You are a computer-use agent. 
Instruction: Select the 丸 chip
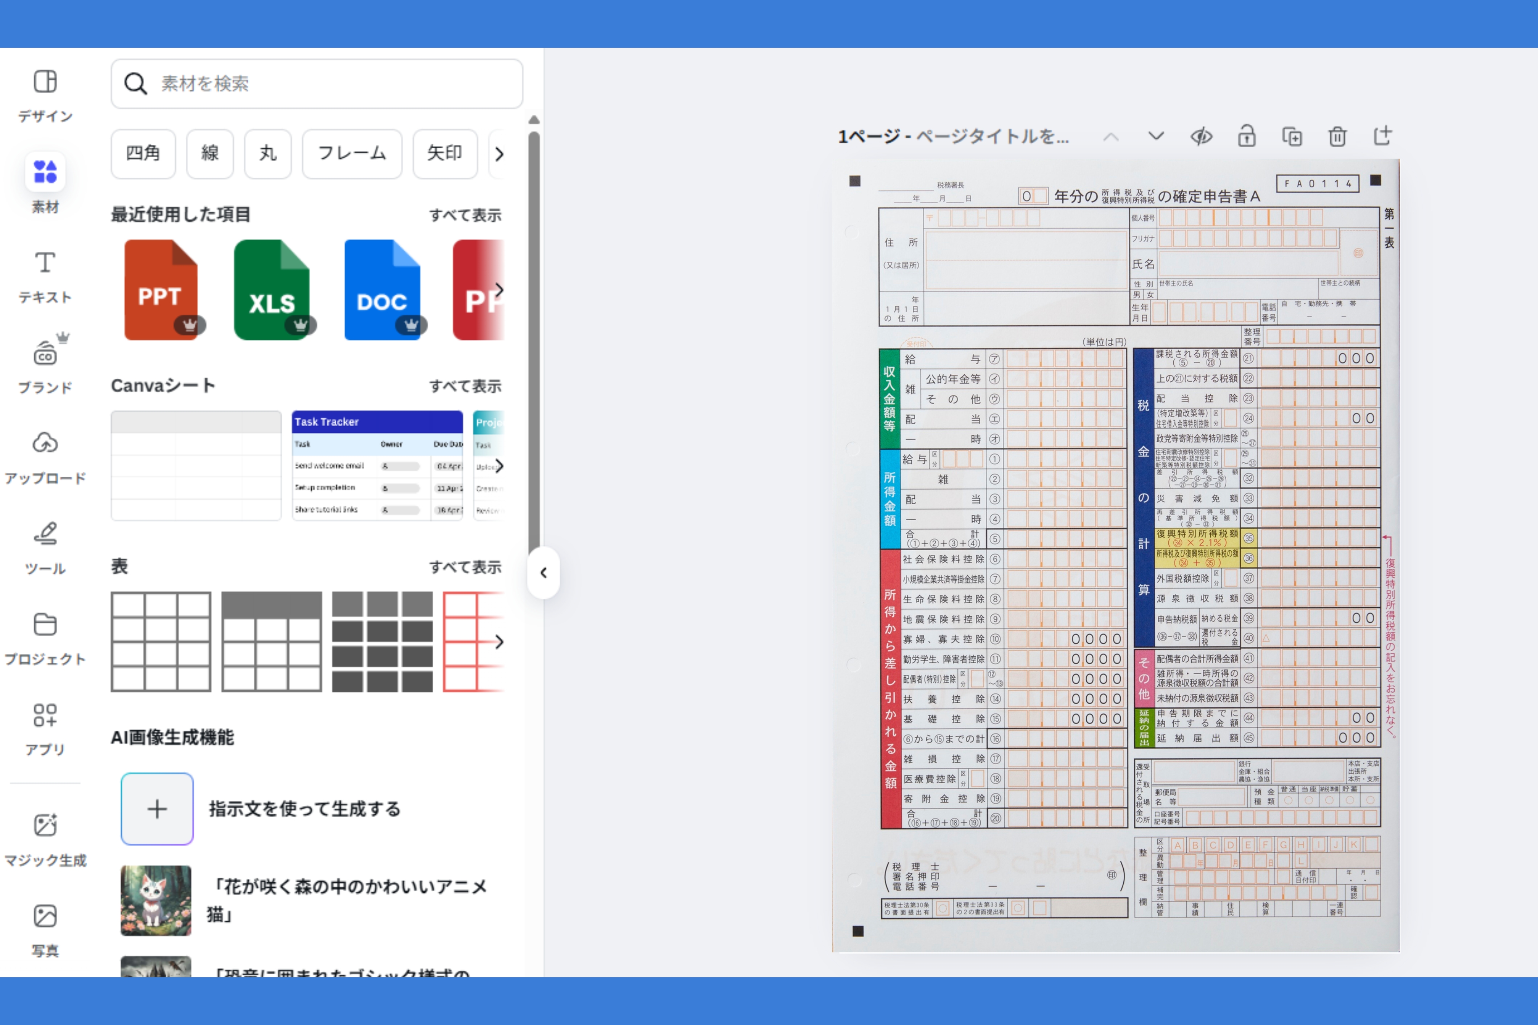click(268, 154)
